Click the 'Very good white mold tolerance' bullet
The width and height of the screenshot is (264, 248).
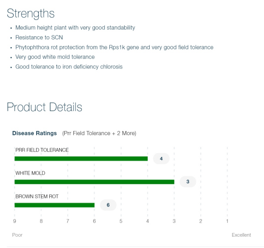[x=55, y=57]
